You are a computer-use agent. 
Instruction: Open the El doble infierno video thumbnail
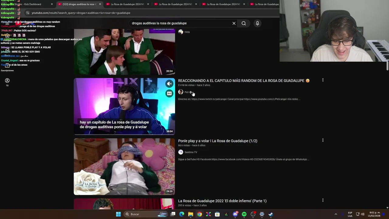click(x=124, y=204)
